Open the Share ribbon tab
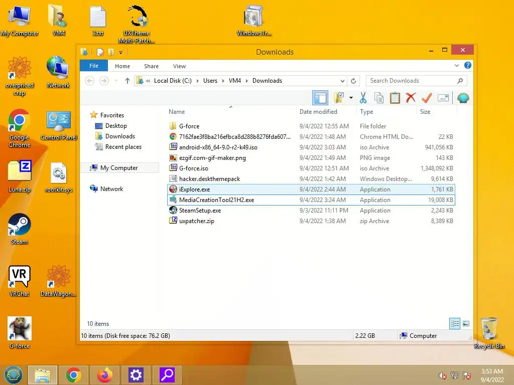This screenshot has height=385, width=514. [x=151, y=66]
